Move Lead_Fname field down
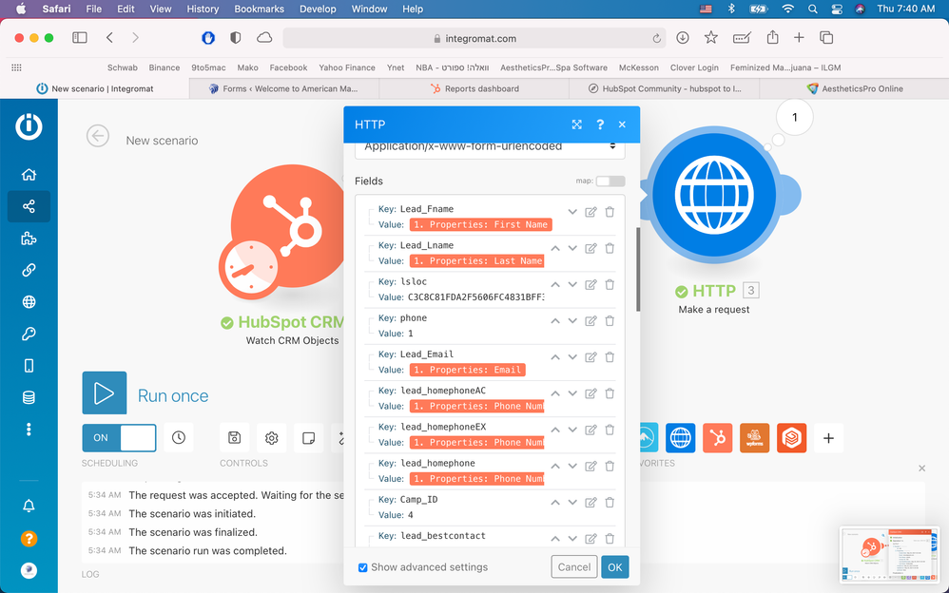This screenshot has width=949, height=593. tap(571, 212)
